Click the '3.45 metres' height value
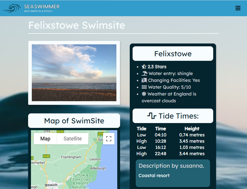Viewport: 247px width, 189px height. click(x=192, y=141)
